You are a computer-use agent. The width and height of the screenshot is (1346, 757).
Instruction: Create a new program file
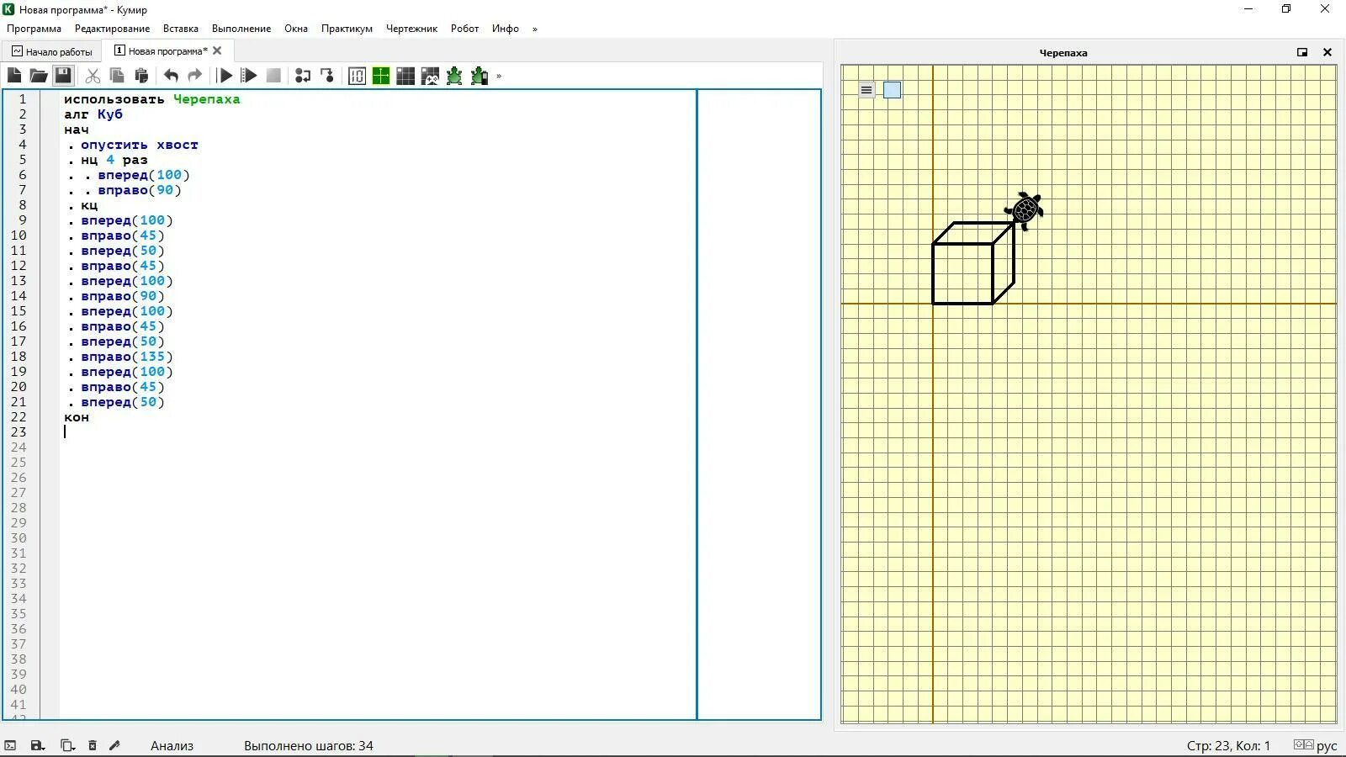(14, 76)
